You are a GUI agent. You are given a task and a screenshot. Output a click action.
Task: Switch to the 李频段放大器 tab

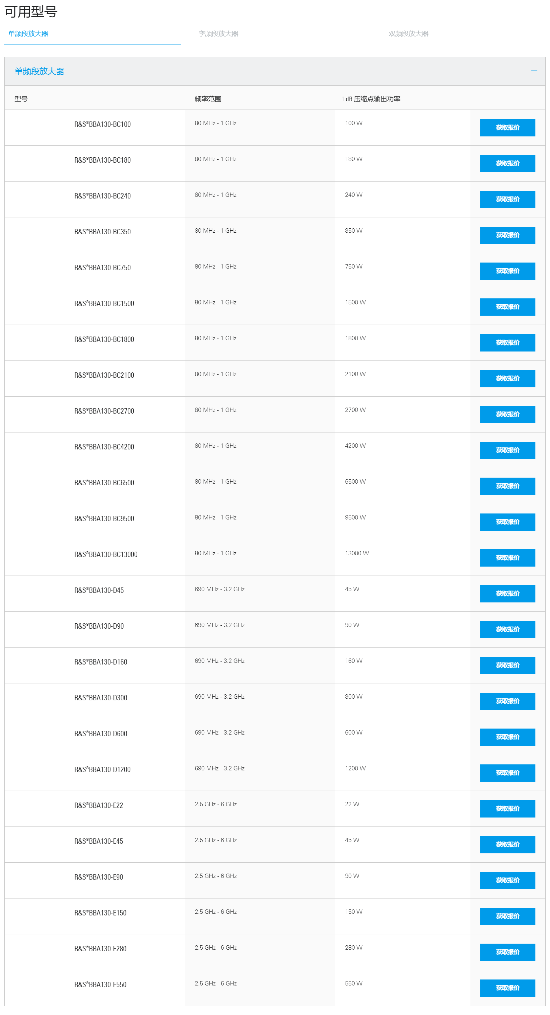point(218,34)
